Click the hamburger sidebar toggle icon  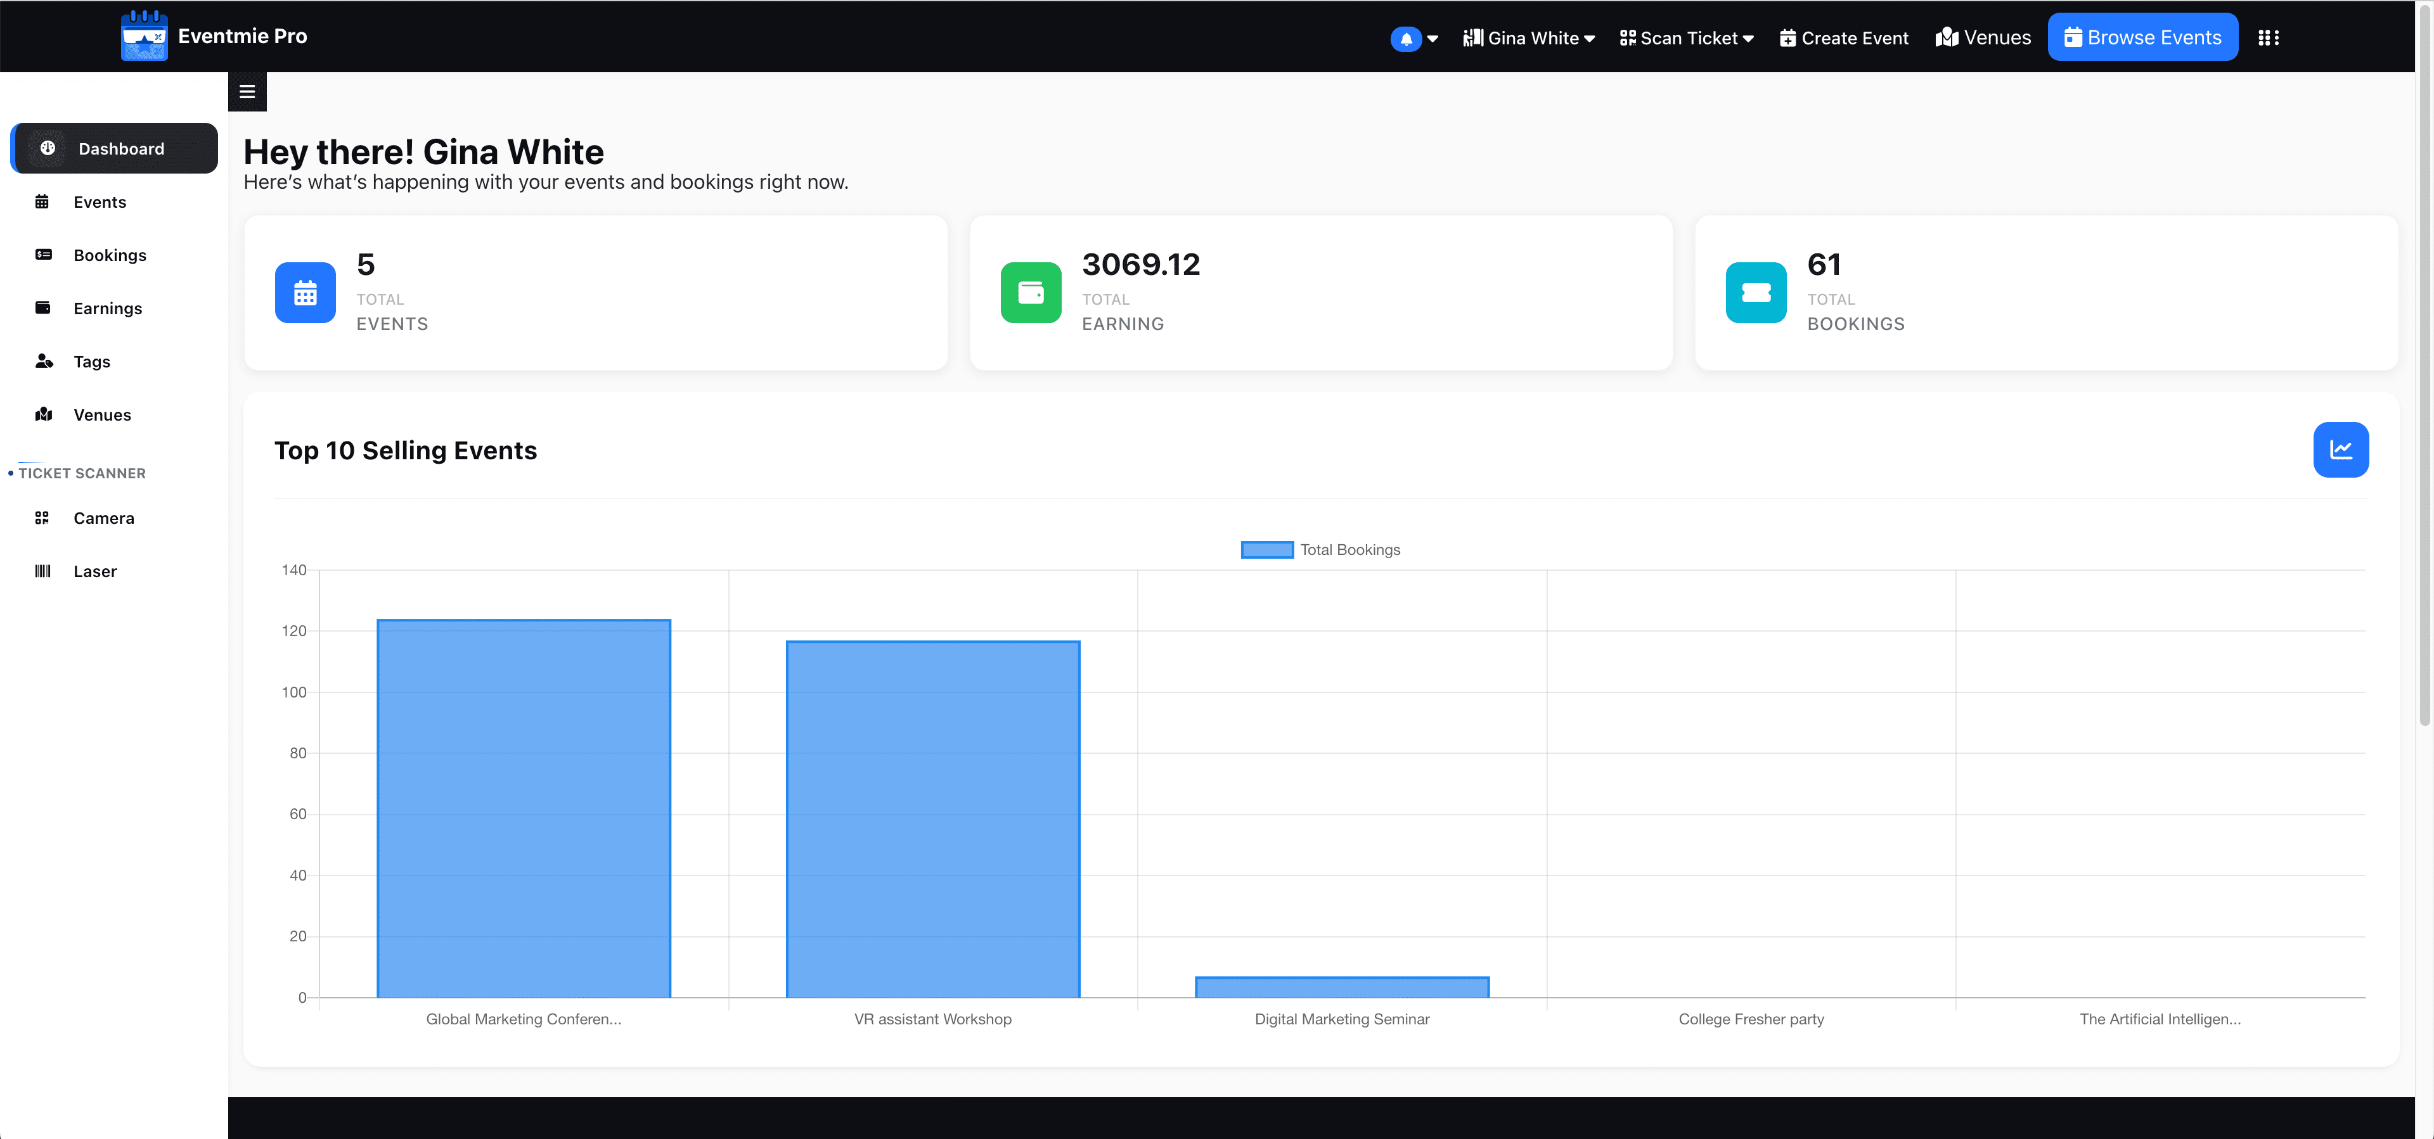(248, 92)
